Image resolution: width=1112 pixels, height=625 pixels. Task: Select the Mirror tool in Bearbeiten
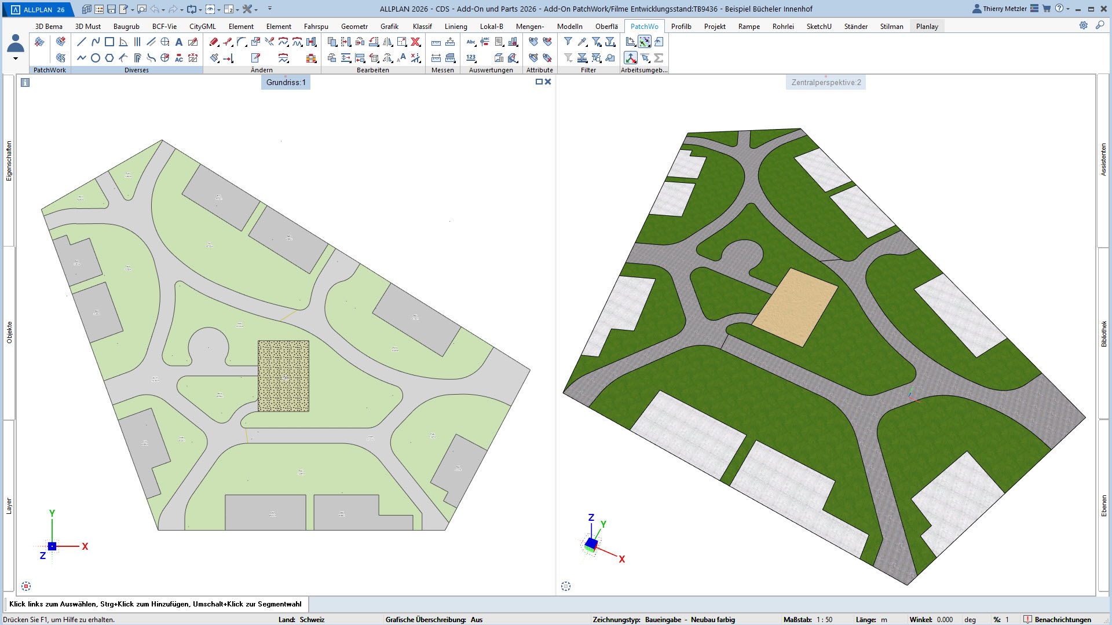(388, 42)
